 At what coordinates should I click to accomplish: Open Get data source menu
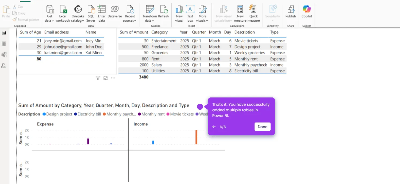click(x=49, y=14)
